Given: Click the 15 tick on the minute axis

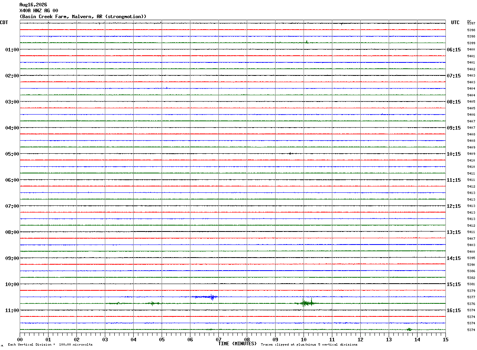Looking at the screenshot, I should pyautogui.click(x=445, y=339).
